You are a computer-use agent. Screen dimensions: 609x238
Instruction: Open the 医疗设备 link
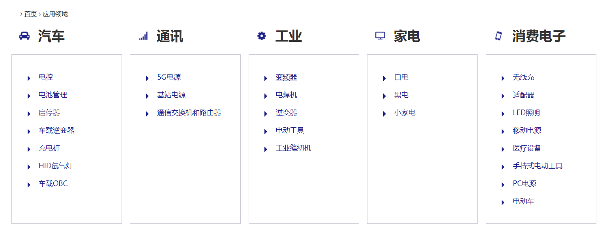[527, 148]
